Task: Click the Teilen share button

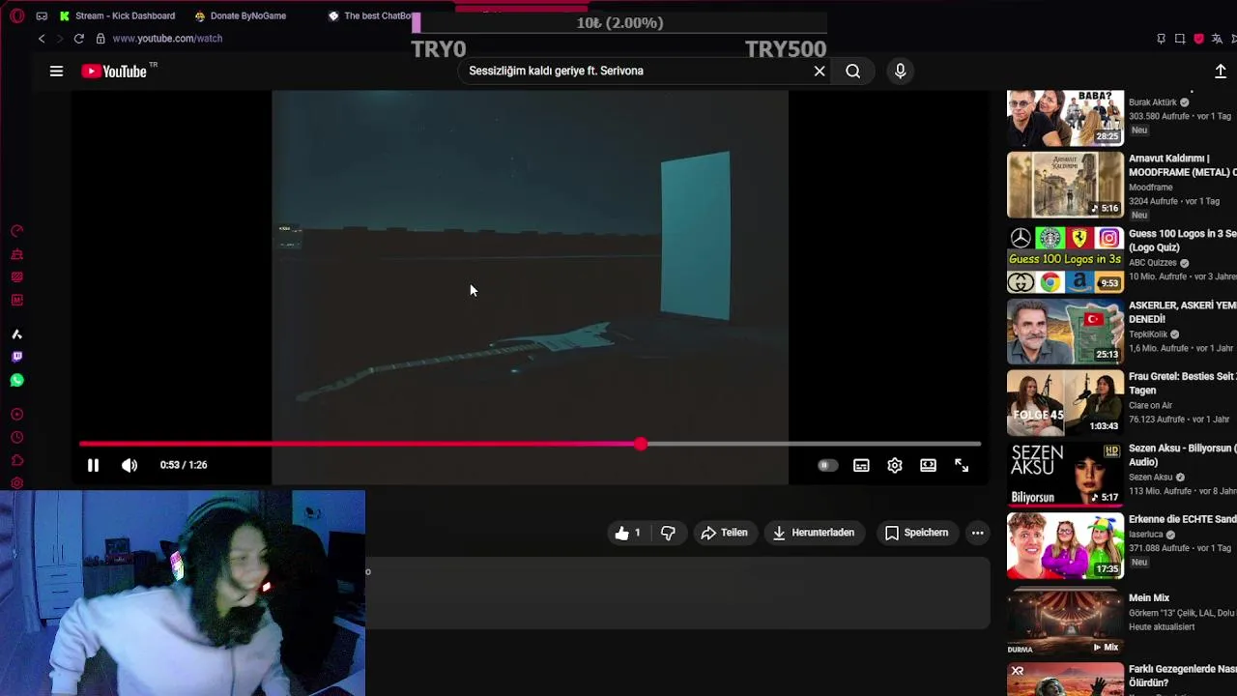Action: [x=725, y=533]
